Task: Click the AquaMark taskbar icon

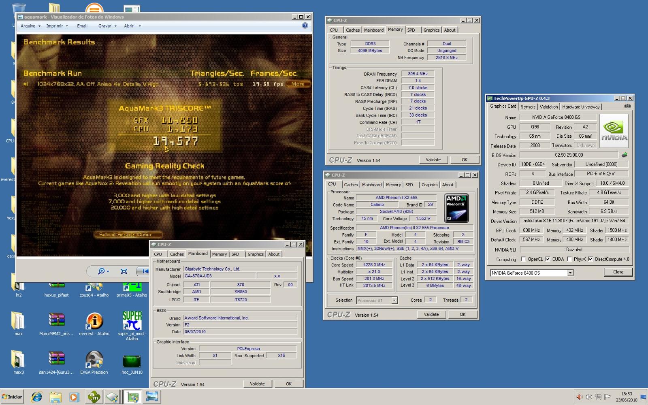Action: tap(94, 397)
